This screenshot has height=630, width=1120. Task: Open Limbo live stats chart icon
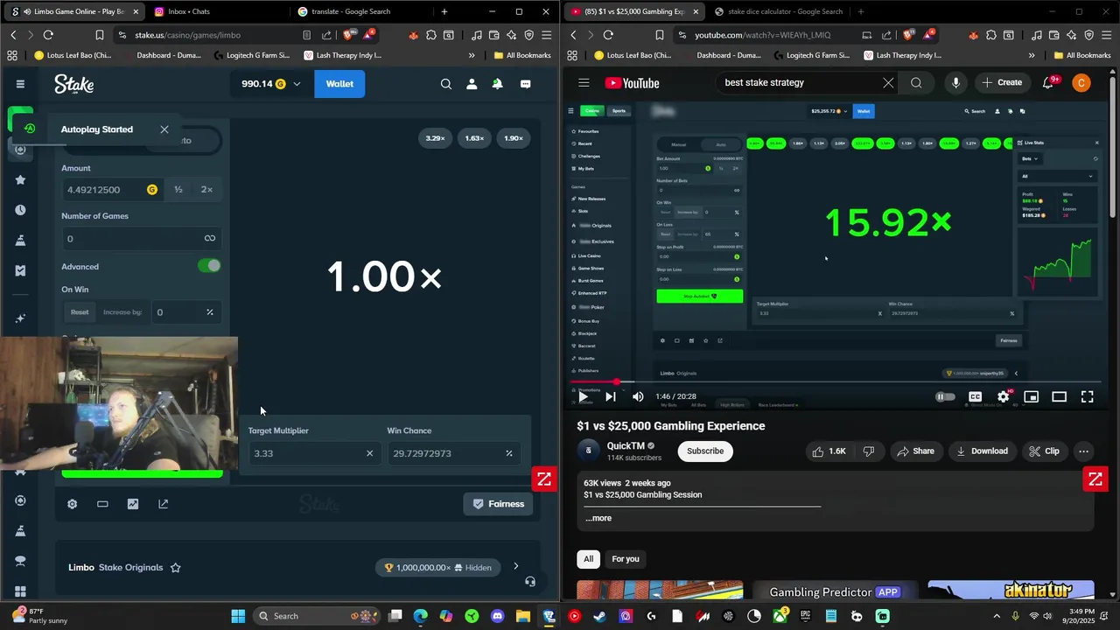[133, 504]
